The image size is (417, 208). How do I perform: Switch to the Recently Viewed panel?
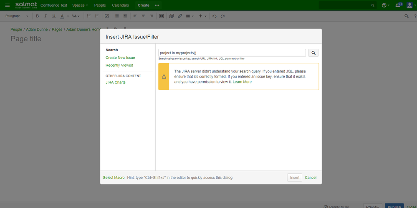click(119, 65)
